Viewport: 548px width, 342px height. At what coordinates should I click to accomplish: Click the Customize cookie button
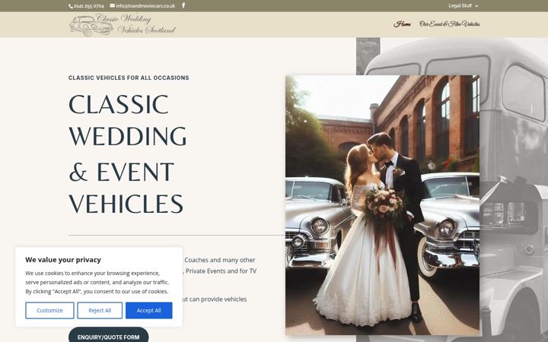click(x=49, y=310)
